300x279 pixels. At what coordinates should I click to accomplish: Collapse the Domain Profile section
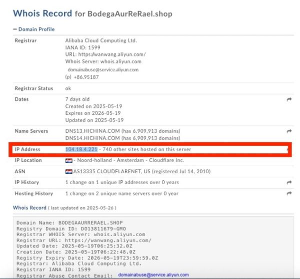(x=34, y=29)
